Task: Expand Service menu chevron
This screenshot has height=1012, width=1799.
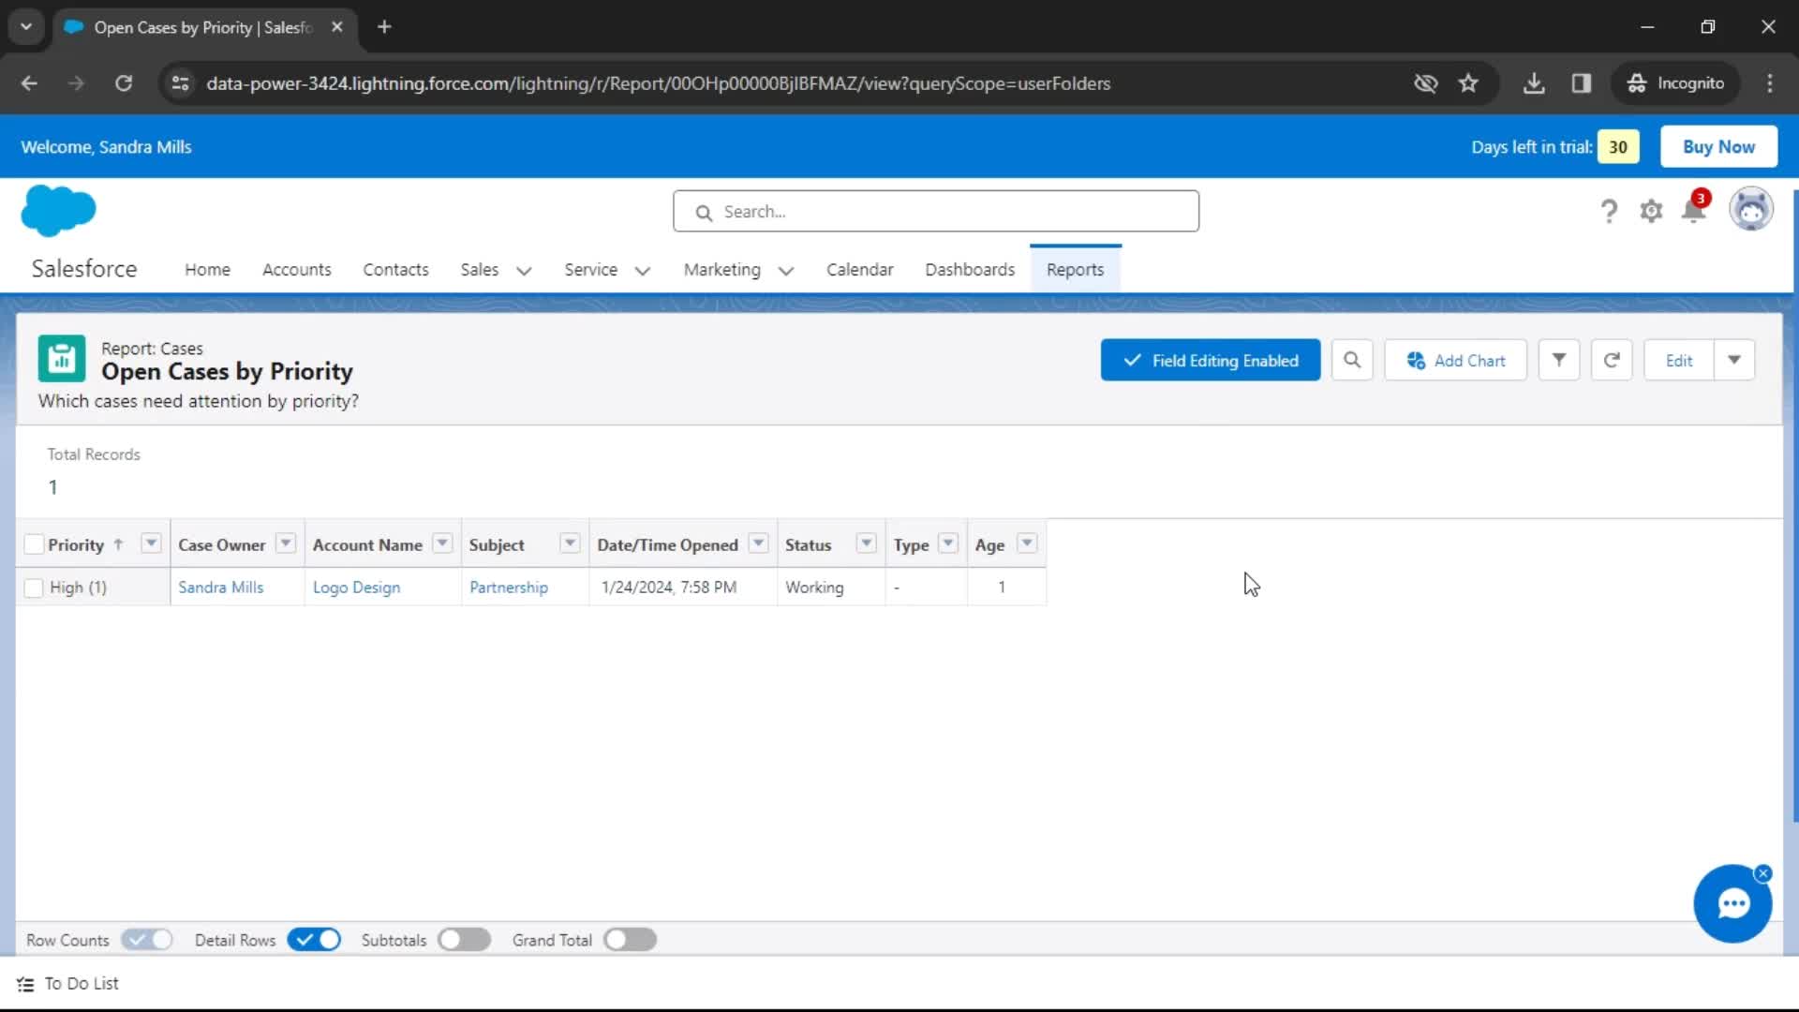Action: [643, 271]
